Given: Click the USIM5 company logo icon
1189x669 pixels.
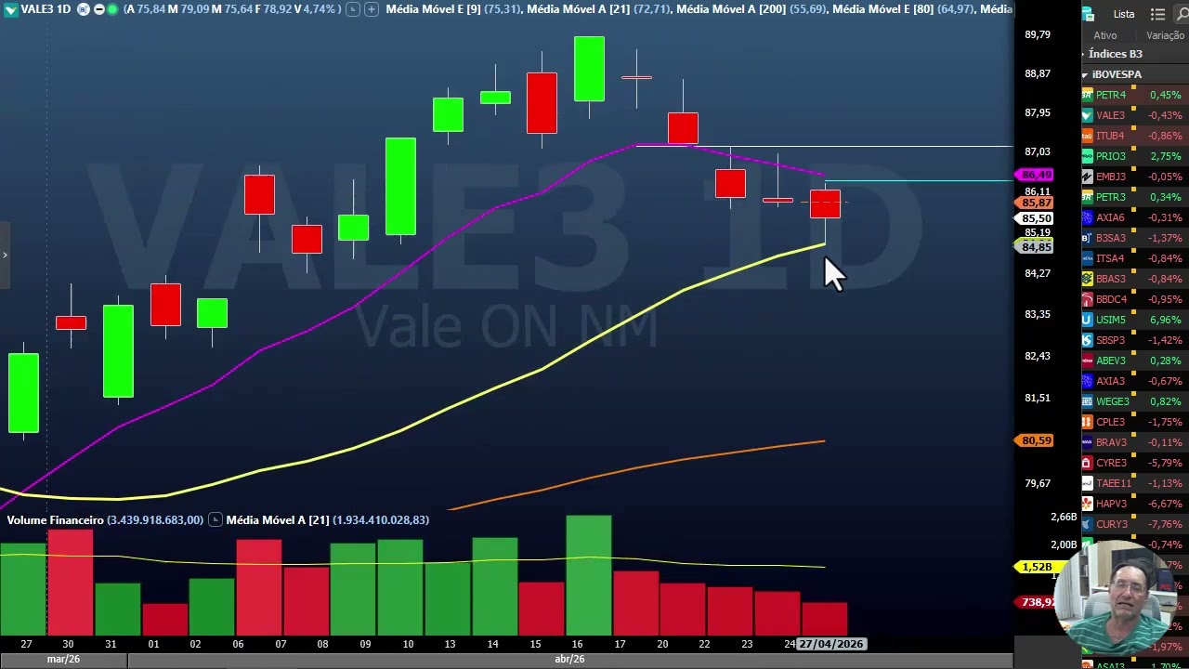Looking at the screenshot, I should 1088,320.
